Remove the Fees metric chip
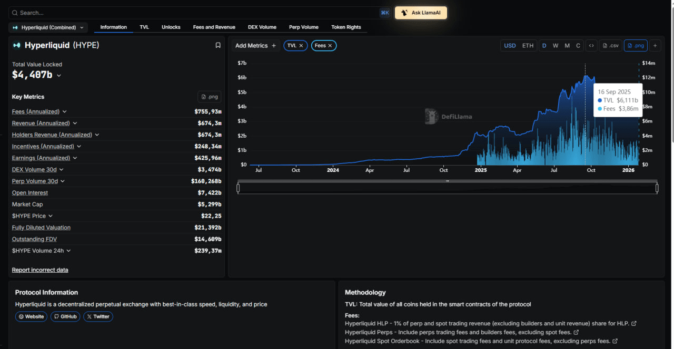 pos(330,46)
